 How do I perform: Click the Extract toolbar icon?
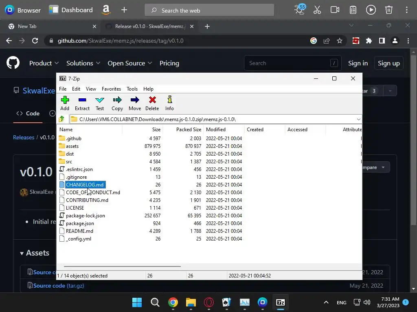pyautogui.click(x=82, y=103)
